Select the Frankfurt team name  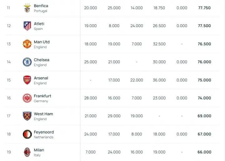(x=42, y=96)
